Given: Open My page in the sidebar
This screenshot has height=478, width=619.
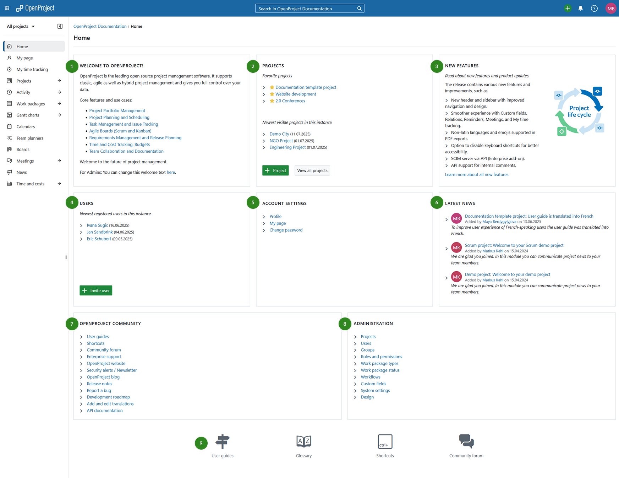Looking at the screenshot, I should (x=34, y=58).
